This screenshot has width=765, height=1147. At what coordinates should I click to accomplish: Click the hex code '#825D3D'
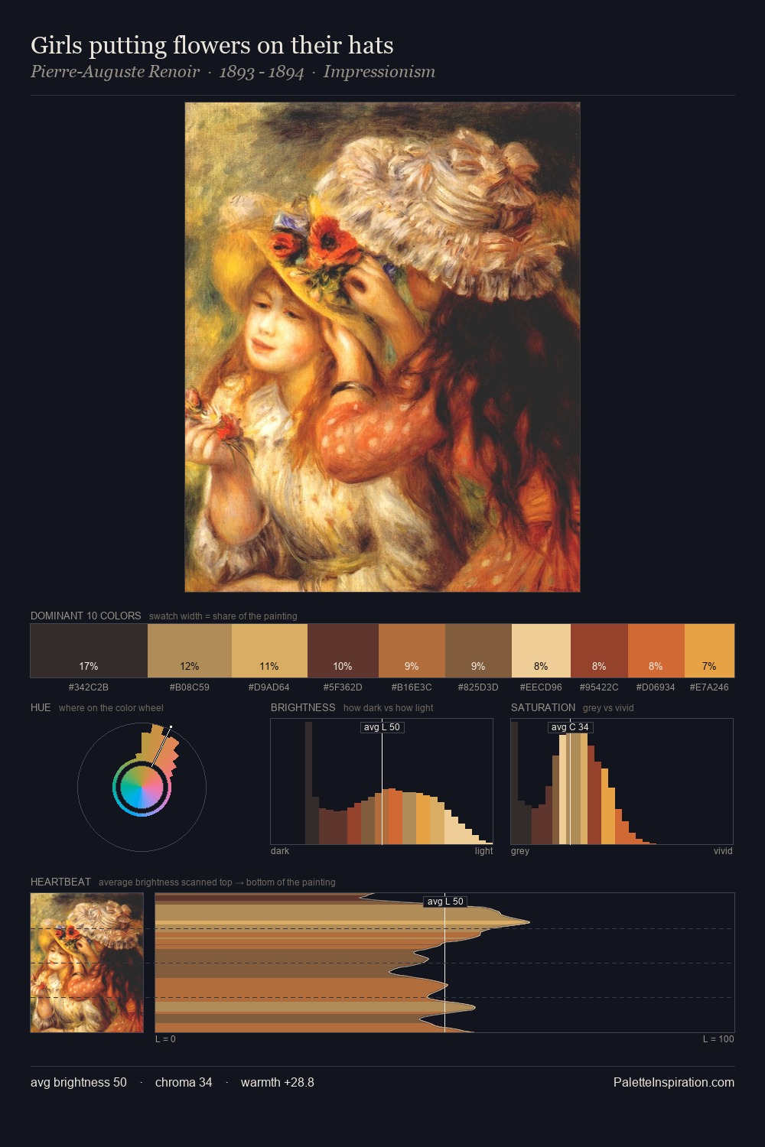click(478, 687)
